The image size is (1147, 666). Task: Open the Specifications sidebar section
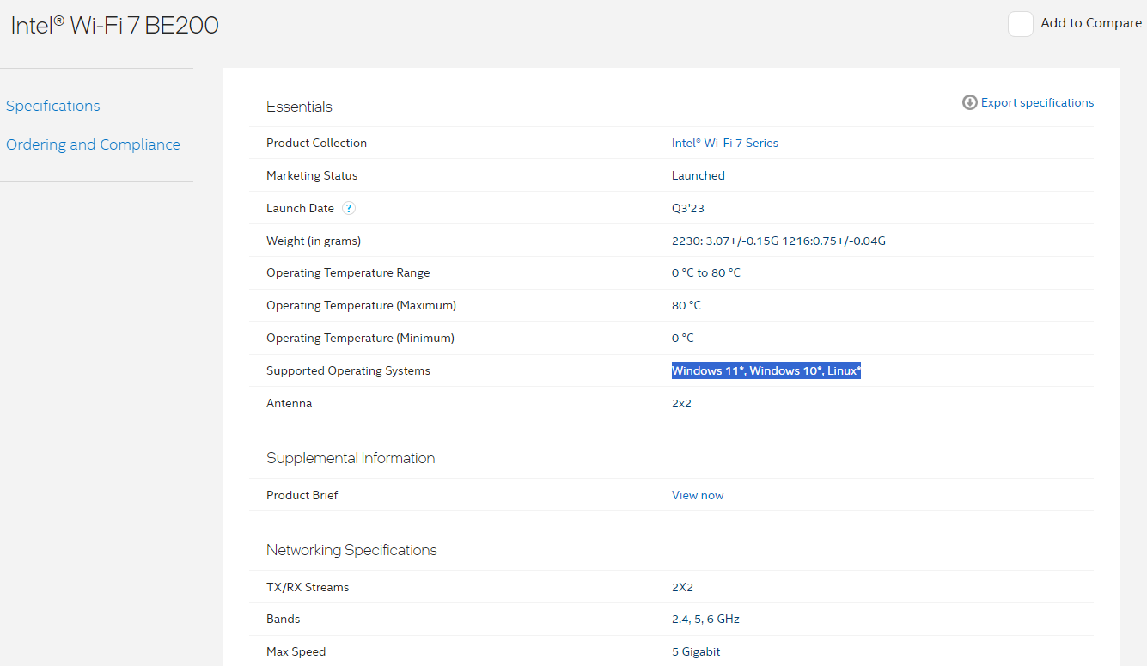[x=53, y=106]
